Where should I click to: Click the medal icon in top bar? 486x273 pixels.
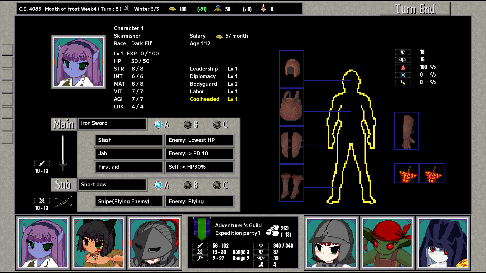pos(264,8)
